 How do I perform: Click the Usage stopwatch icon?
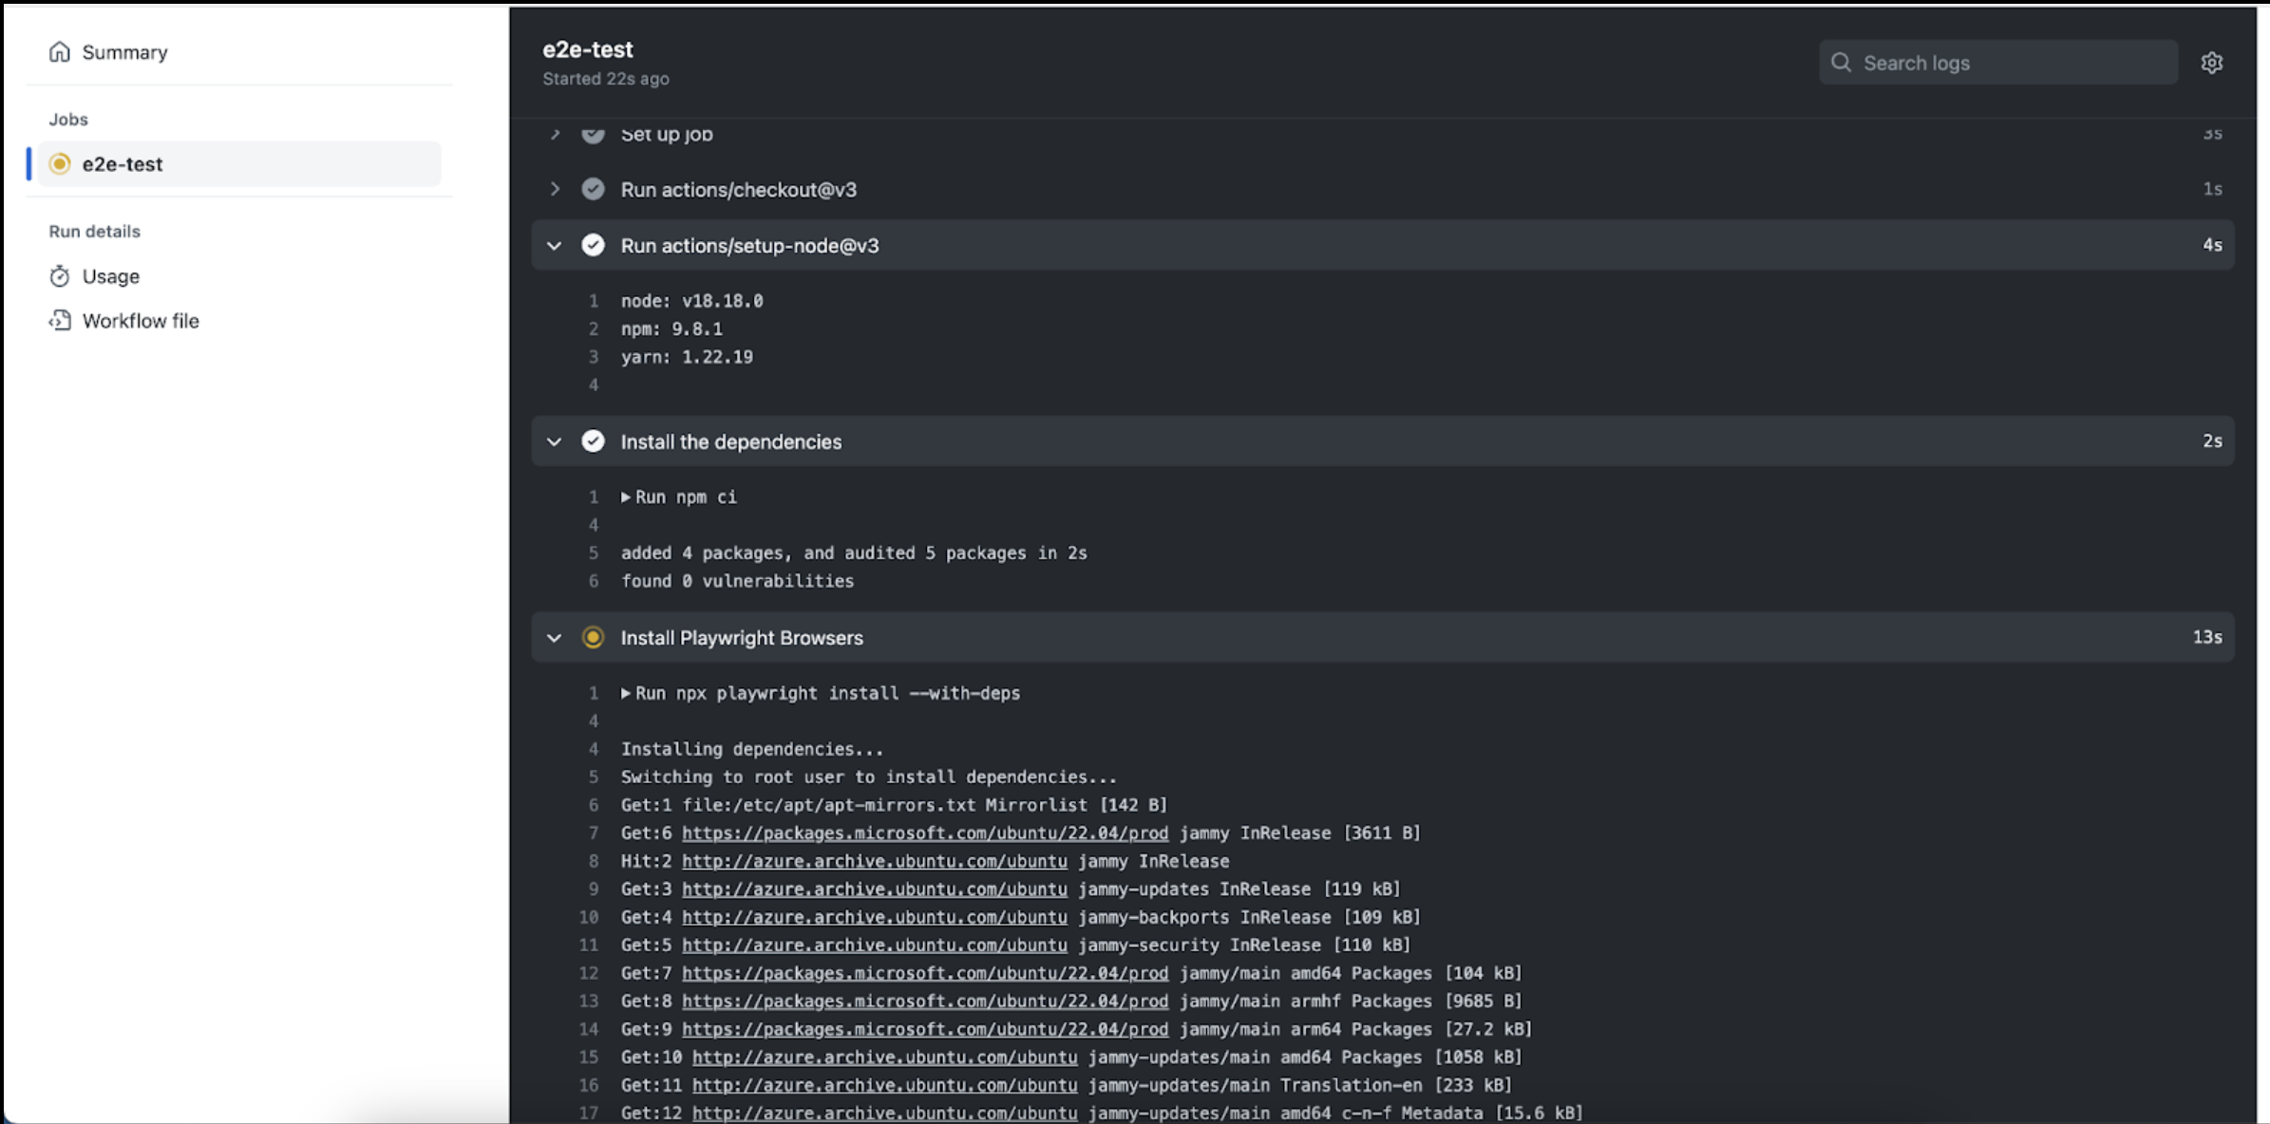pyautogui.click(x=60, y=276)
